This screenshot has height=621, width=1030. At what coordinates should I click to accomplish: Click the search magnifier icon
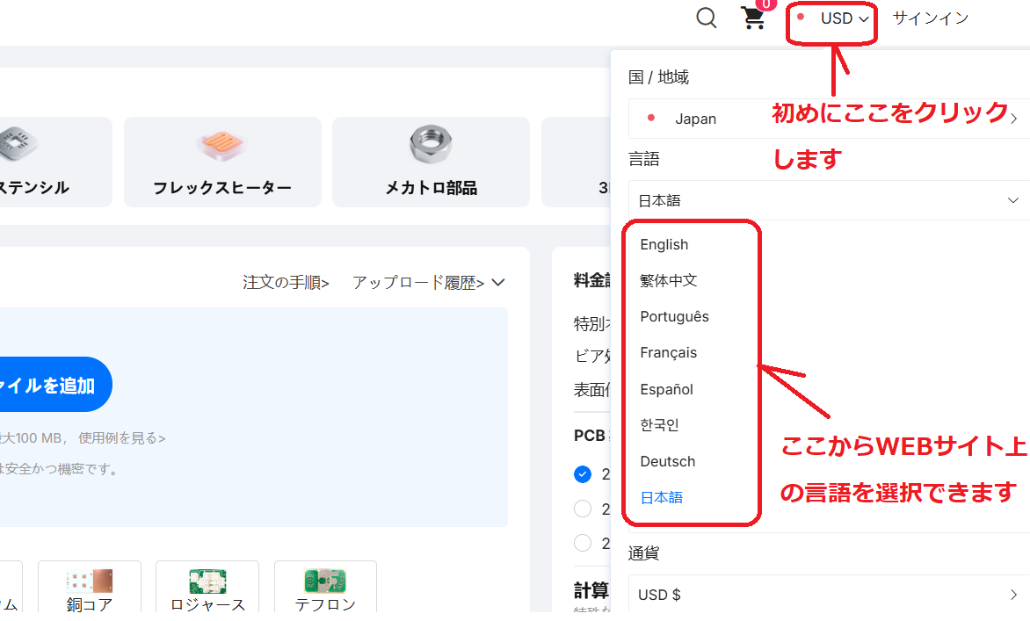pos(706,18)
